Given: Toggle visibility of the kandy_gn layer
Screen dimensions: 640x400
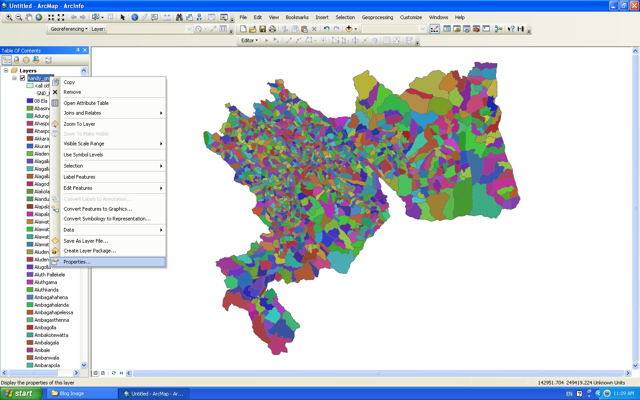Looking at the screenshot, I should (x=22, y=78).
